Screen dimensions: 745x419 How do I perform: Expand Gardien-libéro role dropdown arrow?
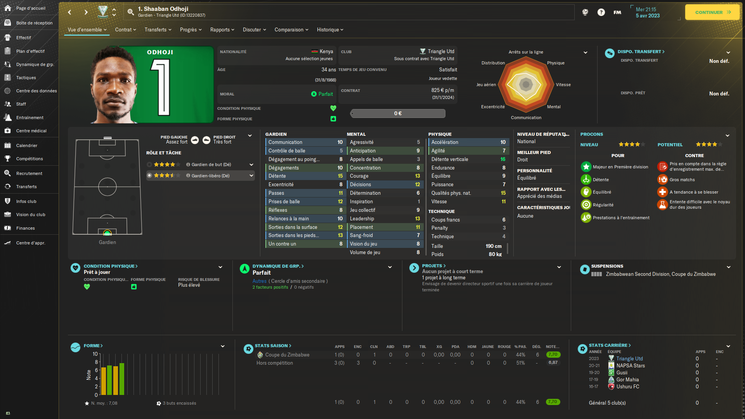point(251,176)
